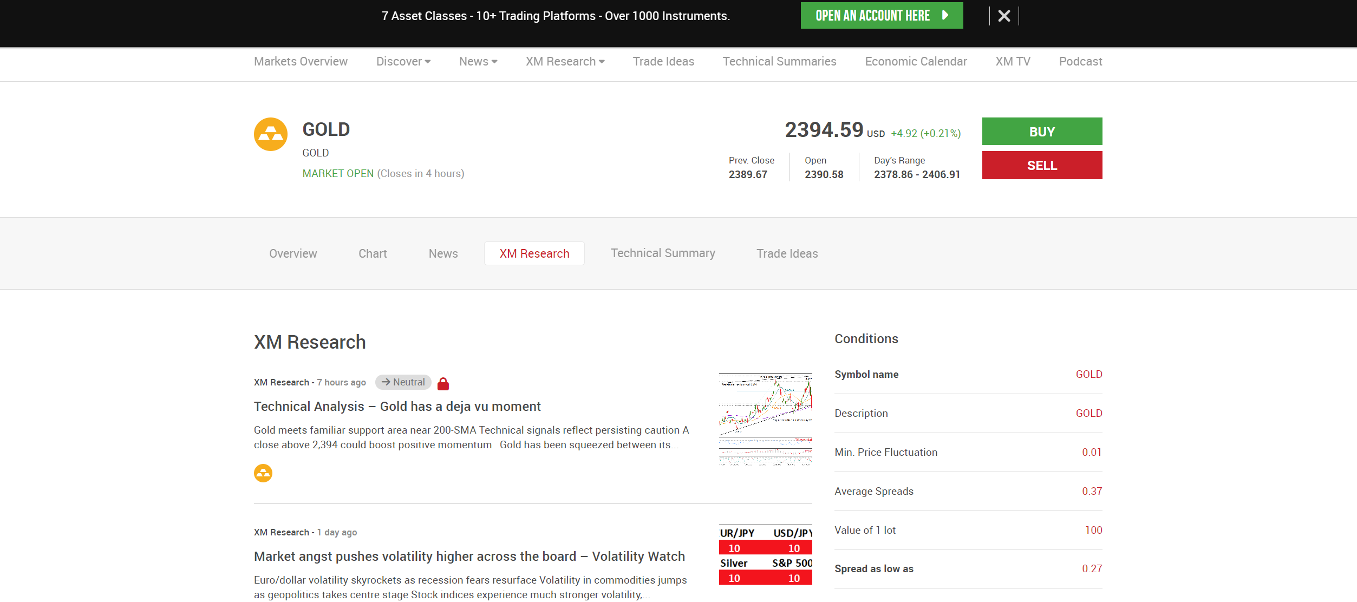Click the first article summary text
This screenshot has width=1357, height=602.
click(x=471, y=437)
